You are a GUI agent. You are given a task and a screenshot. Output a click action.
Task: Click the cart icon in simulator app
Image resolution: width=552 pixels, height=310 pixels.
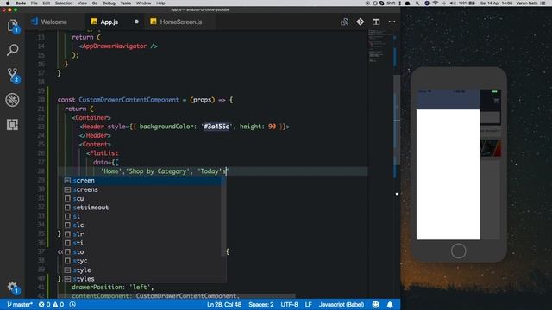tap(496, 101)
